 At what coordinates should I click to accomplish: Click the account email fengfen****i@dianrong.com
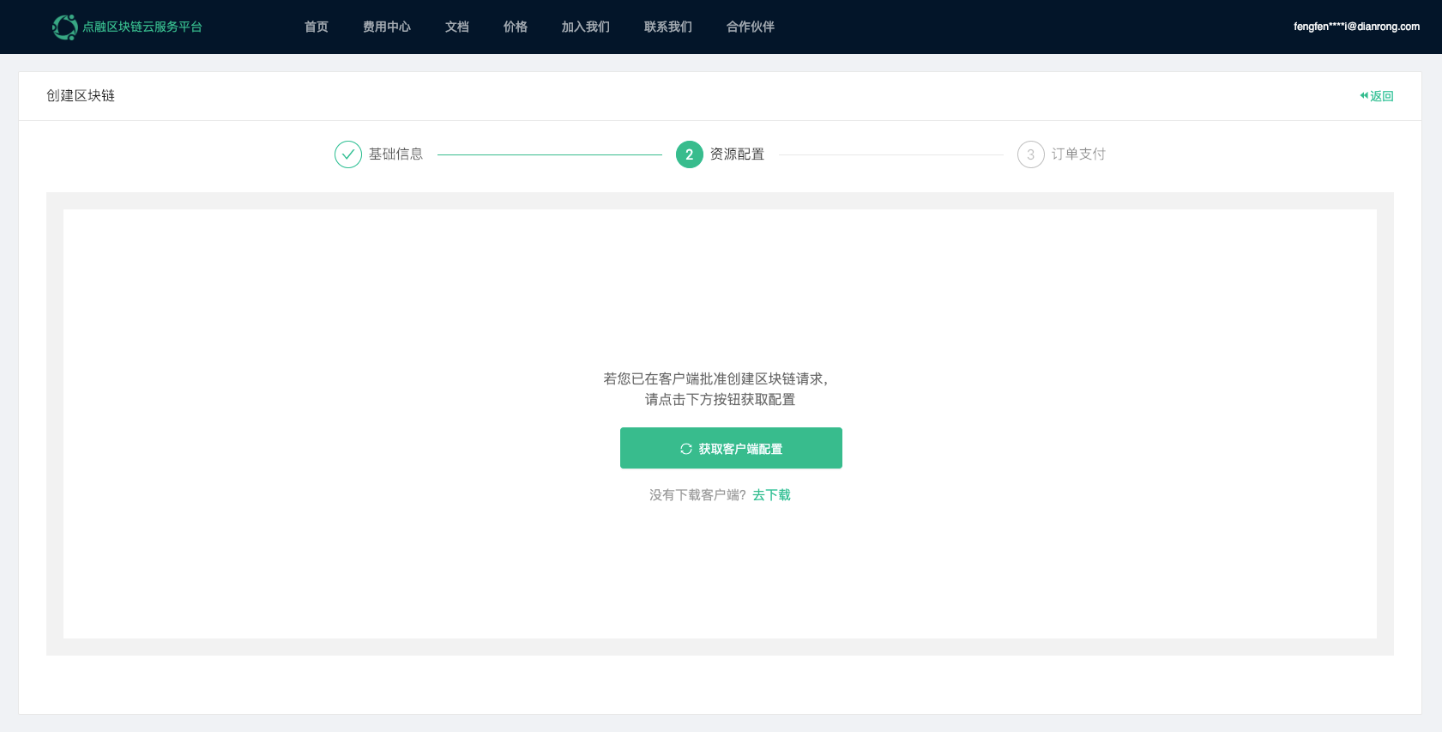[1356, 27]
